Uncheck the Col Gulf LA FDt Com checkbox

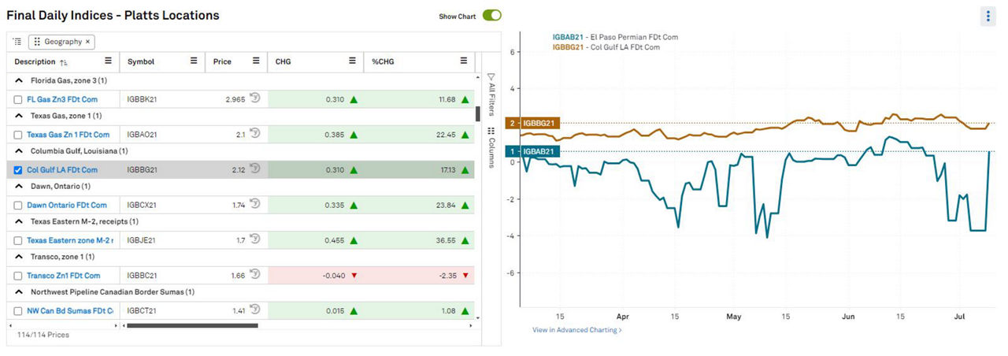[18, 170]
